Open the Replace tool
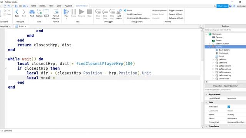Viewport: 246px width, 138px height. (39, 12)
